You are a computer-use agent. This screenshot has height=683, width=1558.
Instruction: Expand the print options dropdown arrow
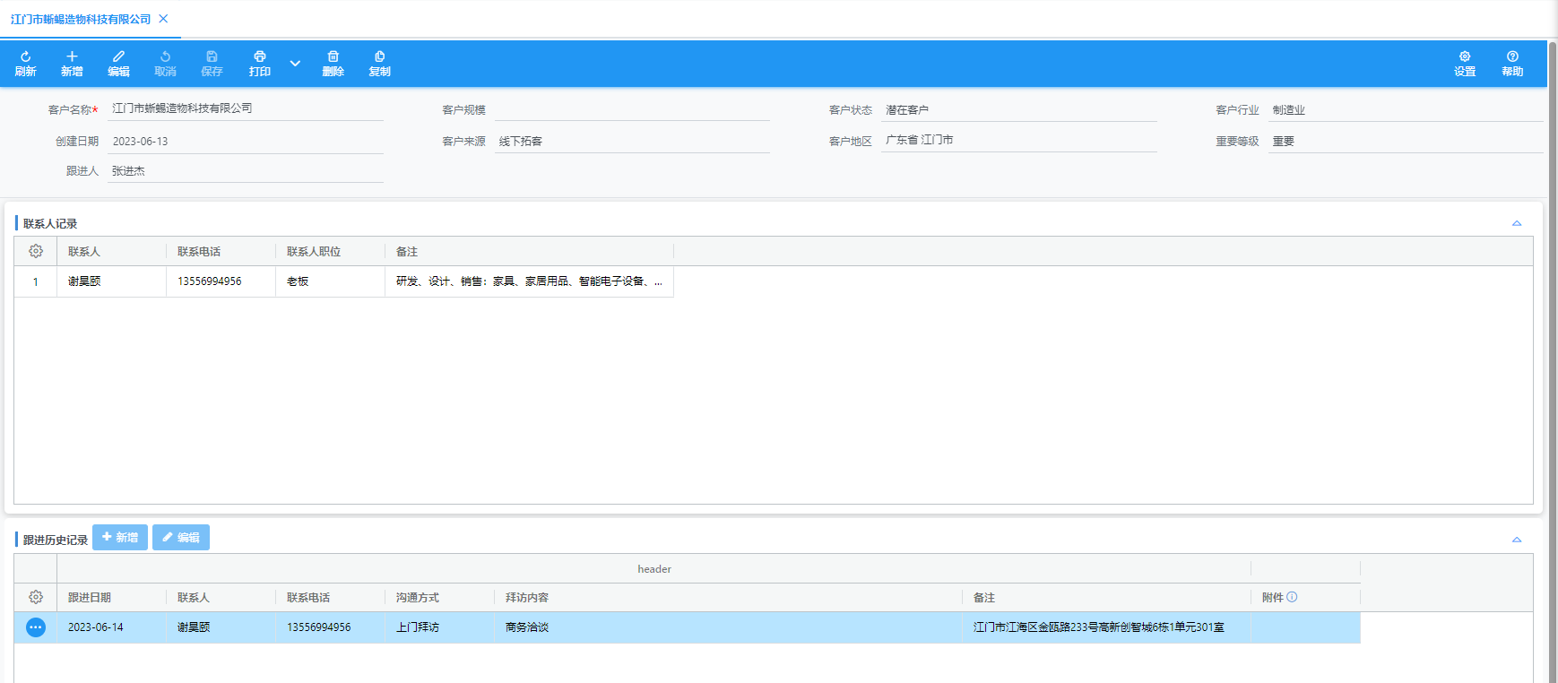pos(295,64)
